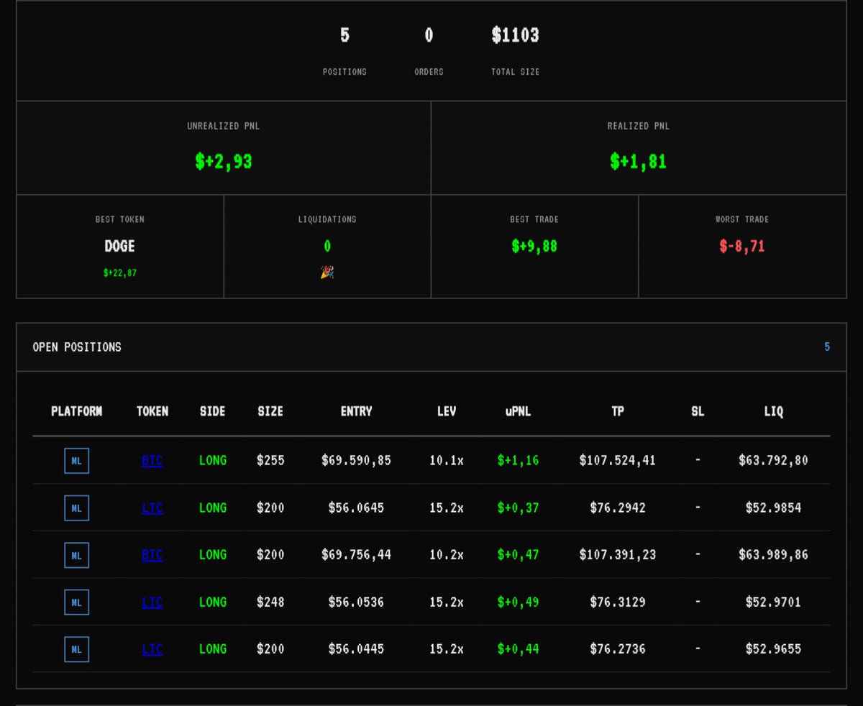Click the entry price $56.0445
Viewport: 863px width, 706px height.
click(357, 649)
